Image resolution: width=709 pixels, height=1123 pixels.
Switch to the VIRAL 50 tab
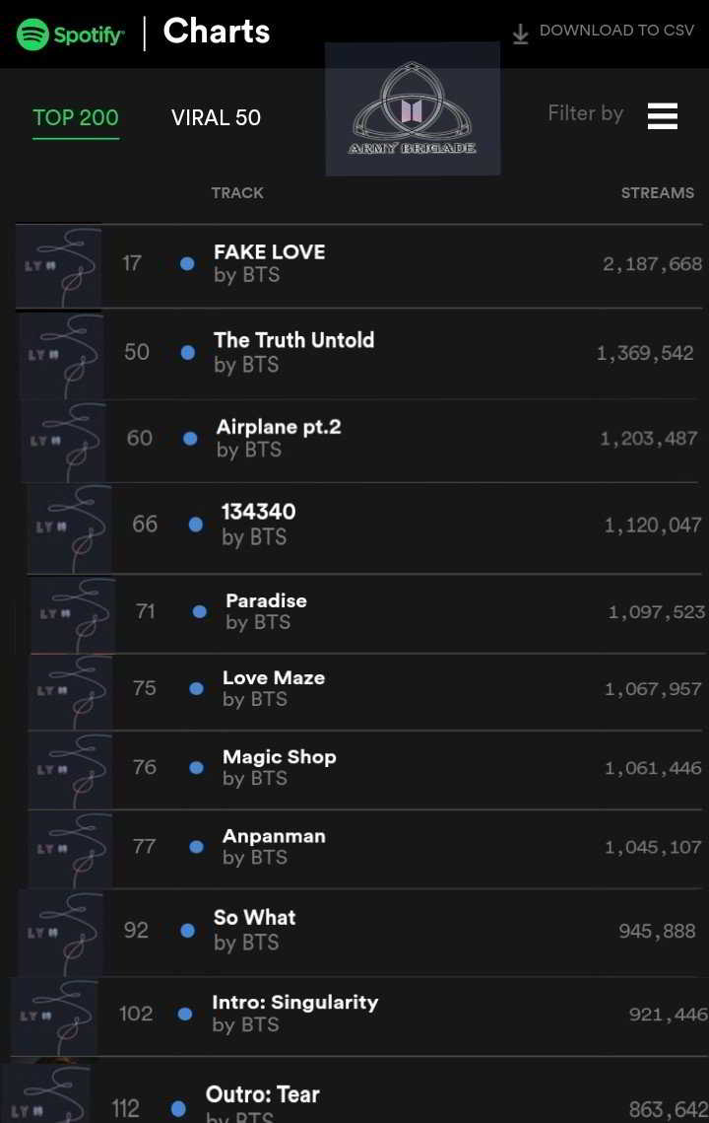(216, 117)
